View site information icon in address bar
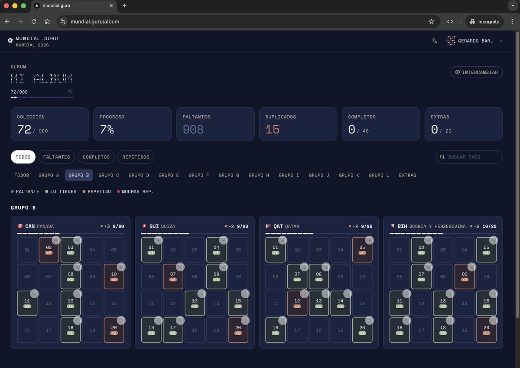Image resolution: width=520 pixels, height=368 pixels. click(63, 22)
